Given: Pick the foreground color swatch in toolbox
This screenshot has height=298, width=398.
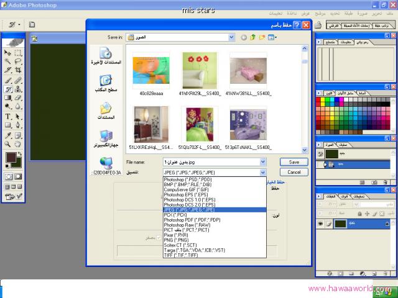Looking at the screenshot, I should point(10,158).
